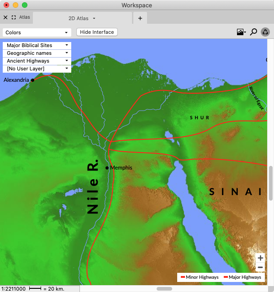Screen dimensions: 274x292
Task: Click the Memphis site marker
Action: (107, 168)
